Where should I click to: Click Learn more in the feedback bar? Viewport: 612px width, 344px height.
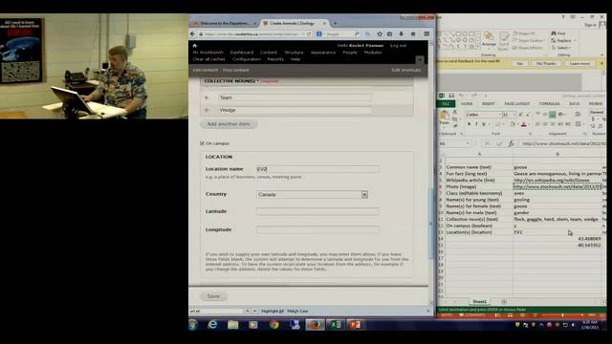pos(579,64)
